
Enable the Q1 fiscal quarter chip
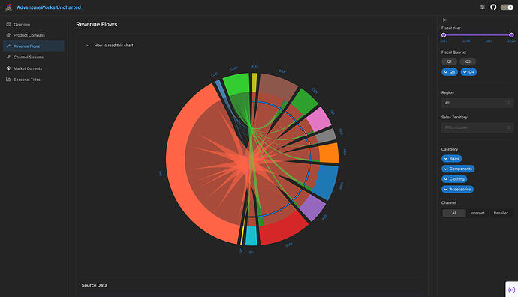[449, 61]
